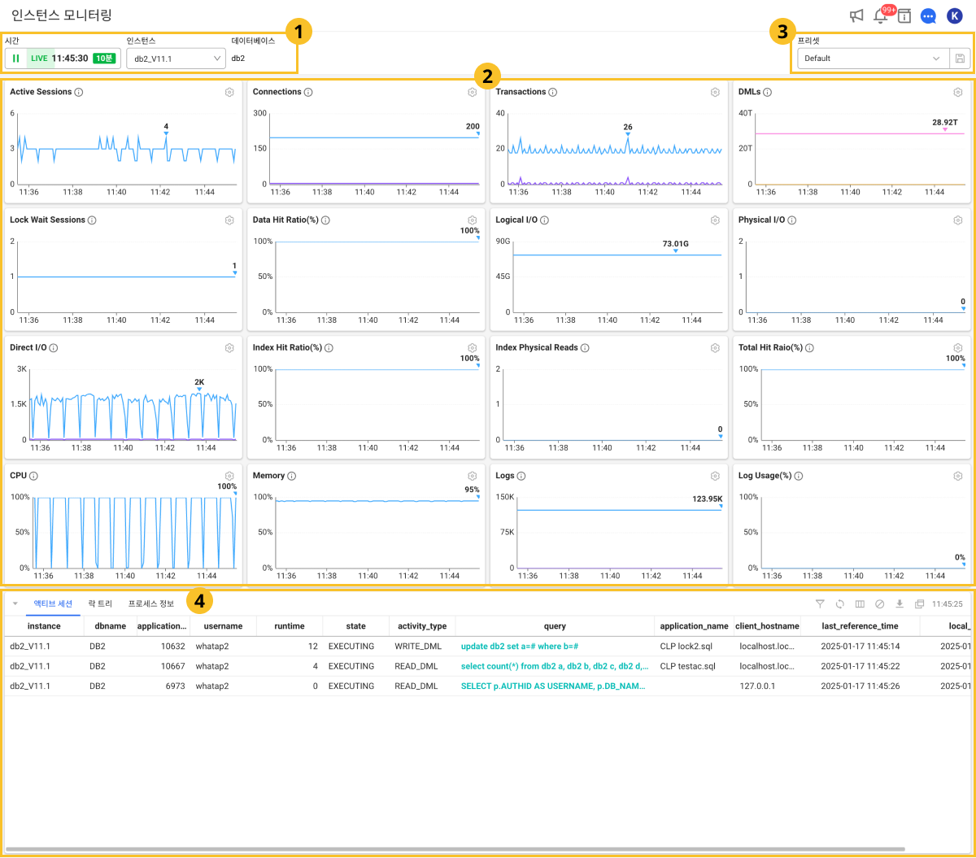This screenshot has height=858, width=976.
Task: Open settings gear for Direct I/O chart
Action: 229,348
